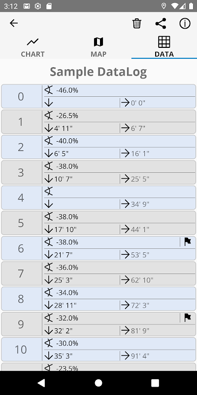Tap the back arrow icon
This screenshot has height=395, width=197.
14,23
